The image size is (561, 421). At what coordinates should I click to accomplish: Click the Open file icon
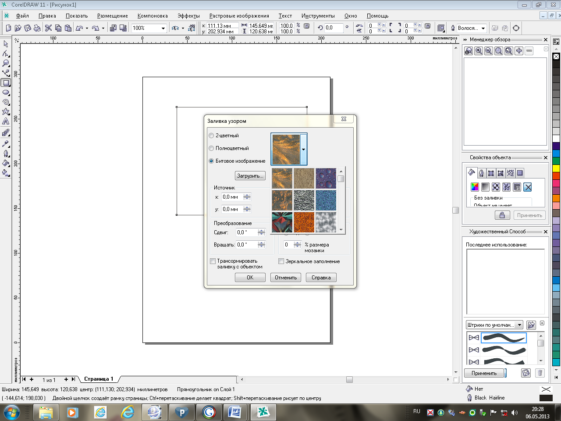pos(18,28)
